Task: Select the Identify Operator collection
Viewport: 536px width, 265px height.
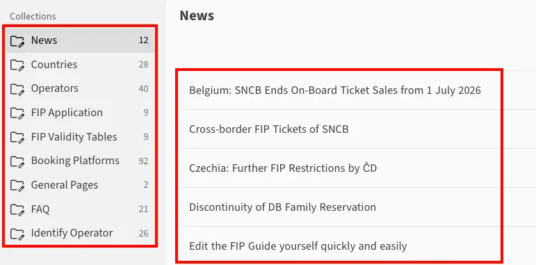Action: coord(79,233)
